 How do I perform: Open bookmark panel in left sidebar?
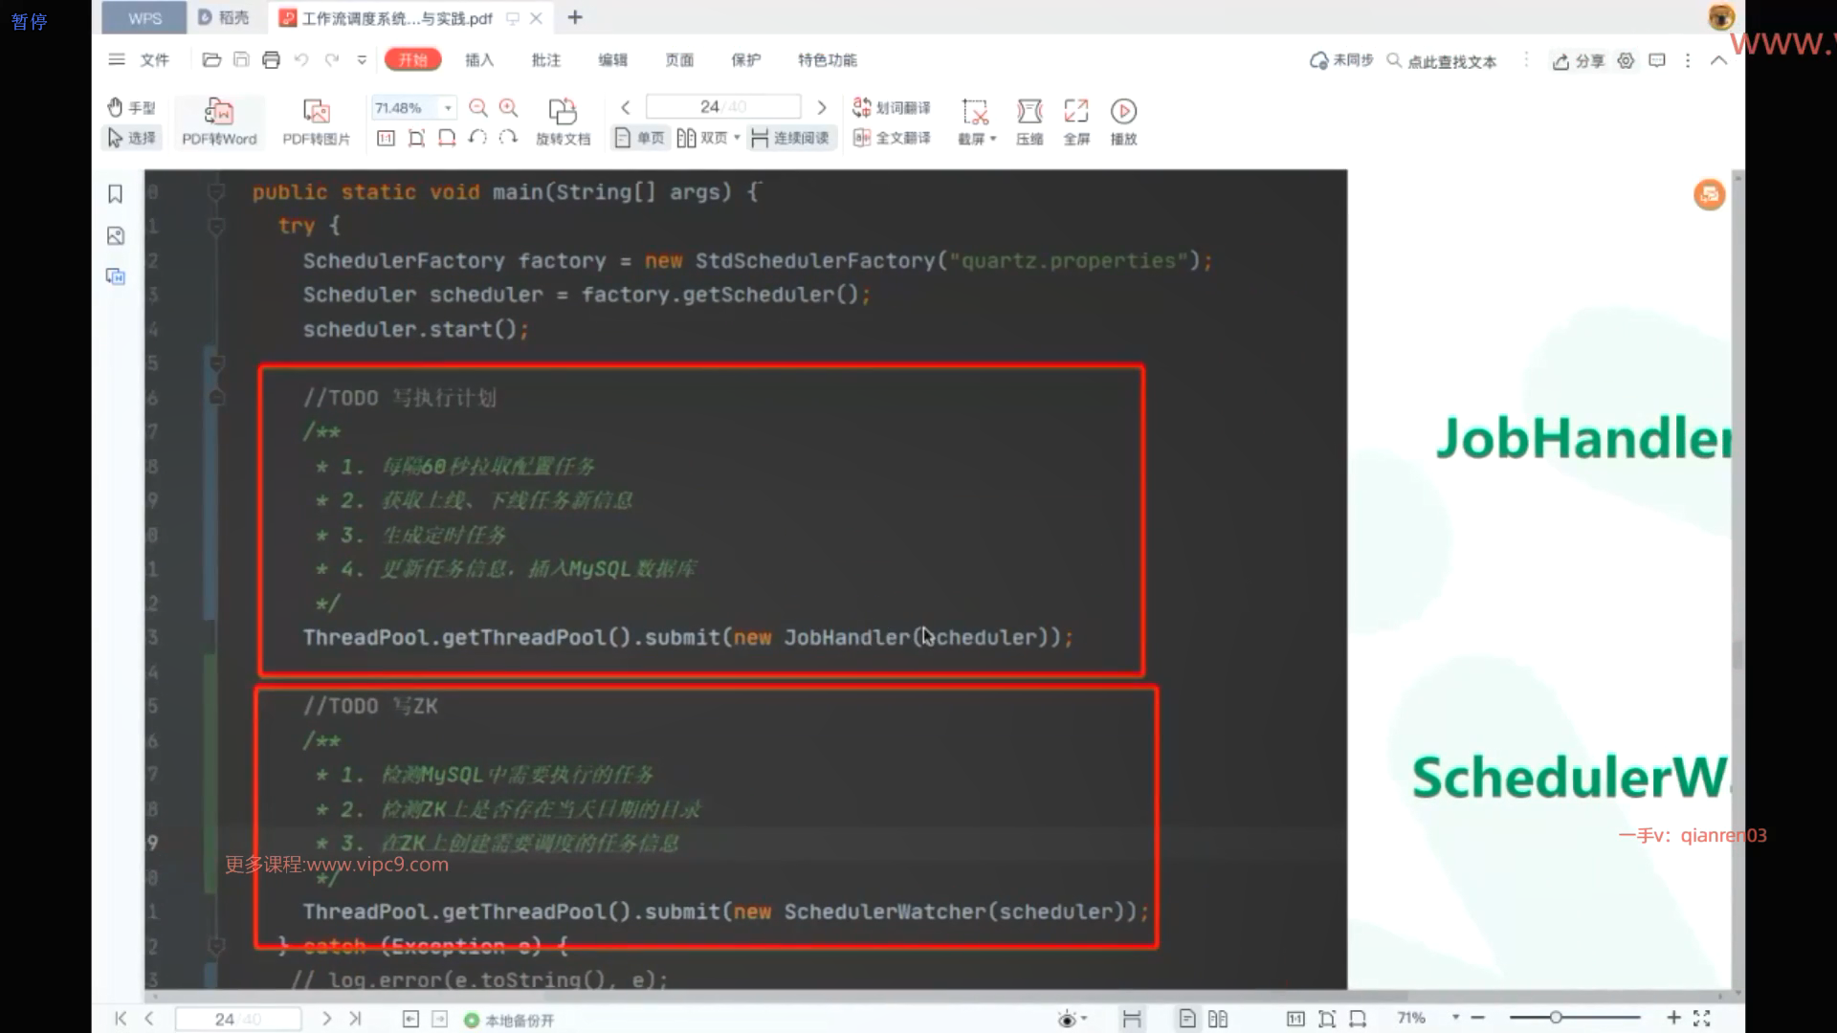(116, 194)
